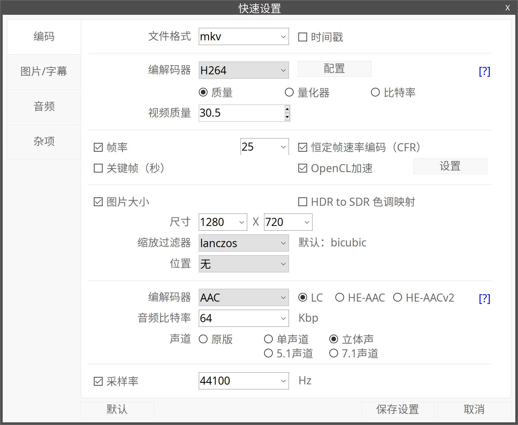Increase video quality with the up stepper arrow

coord(287,109)
